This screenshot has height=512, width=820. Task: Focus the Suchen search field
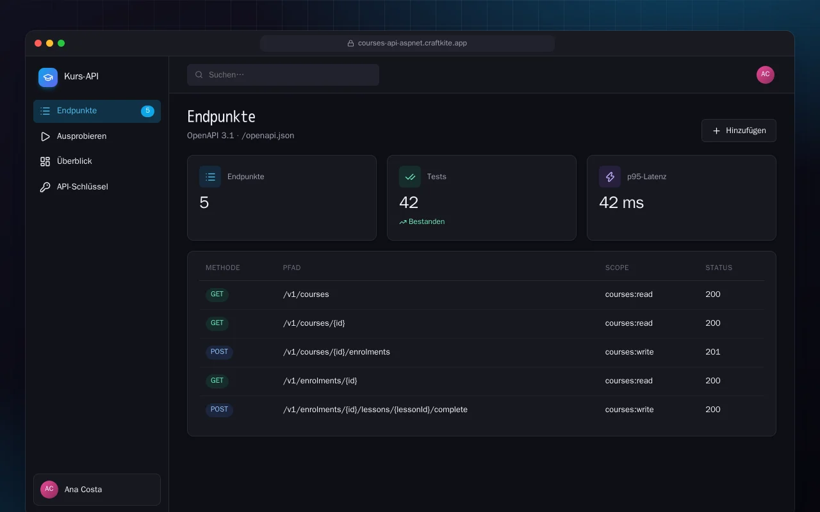point(283,75)
